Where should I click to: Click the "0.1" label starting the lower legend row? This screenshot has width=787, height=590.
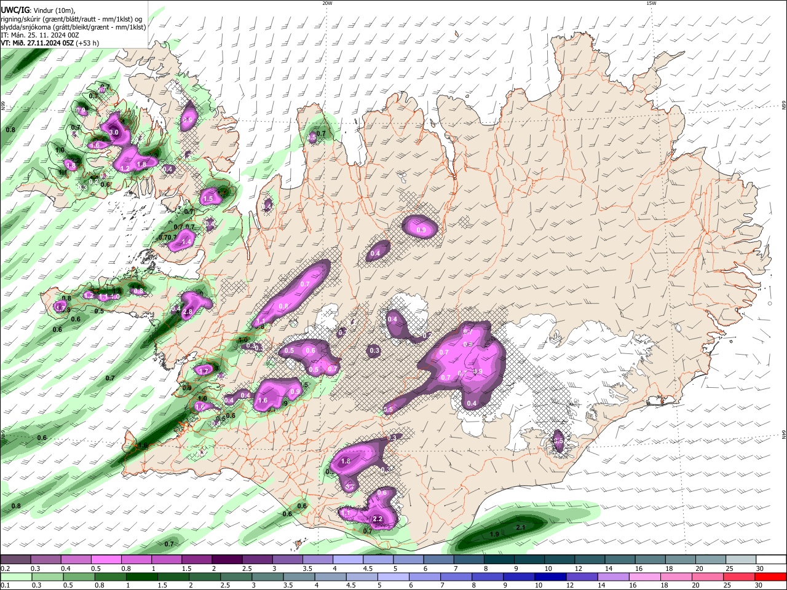click(5, 586)
